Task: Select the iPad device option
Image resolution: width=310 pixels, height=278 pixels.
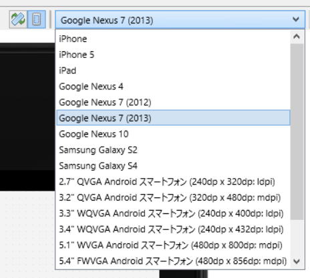Action: click(173, 71)
